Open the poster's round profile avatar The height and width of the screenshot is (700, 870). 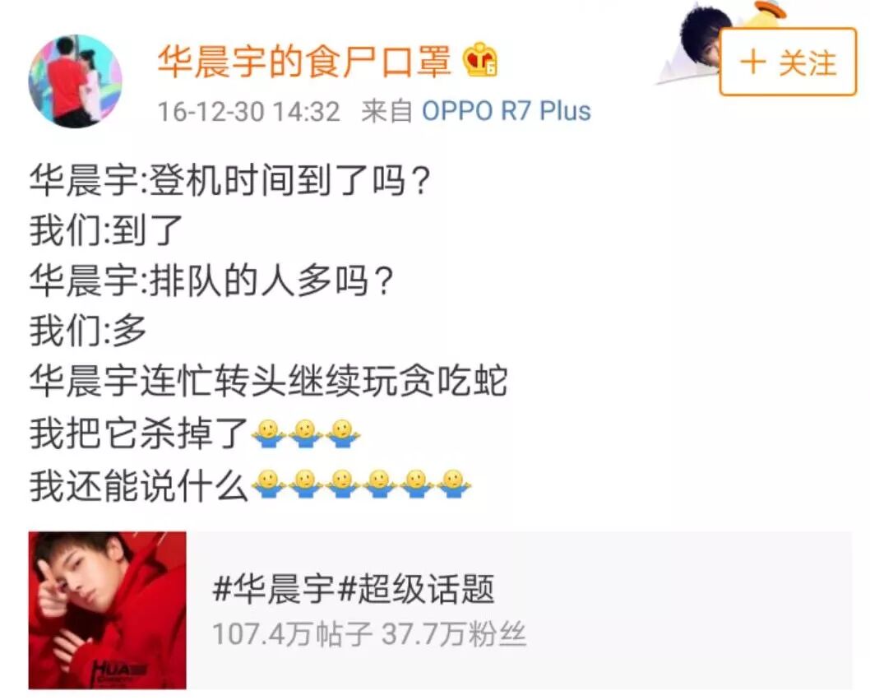pos(76,81)
